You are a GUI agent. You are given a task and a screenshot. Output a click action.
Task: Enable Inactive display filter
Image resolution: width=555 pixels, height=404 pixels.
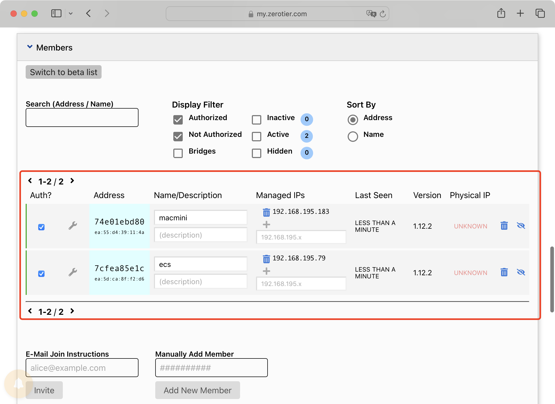coord(257,120)
